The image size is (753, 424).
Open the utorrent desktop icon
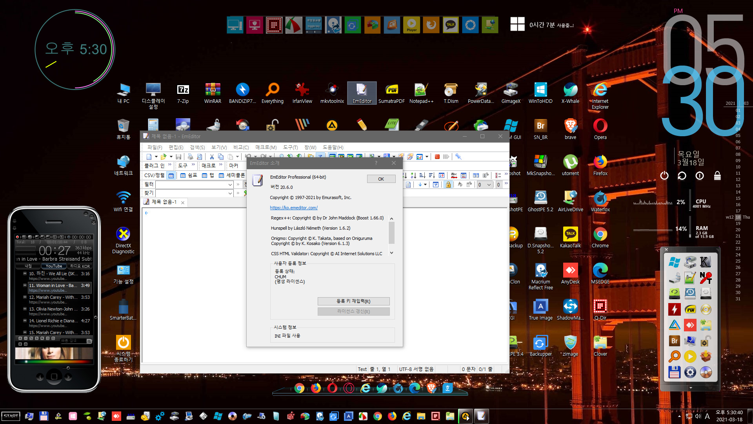click(x=570, y=165)
